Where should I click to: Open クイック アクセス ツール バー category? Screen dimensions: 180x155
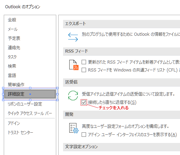[30, 113]
